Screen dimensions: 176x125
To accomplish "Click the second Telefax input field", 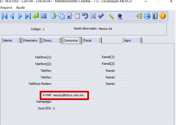I will [68, 77].
